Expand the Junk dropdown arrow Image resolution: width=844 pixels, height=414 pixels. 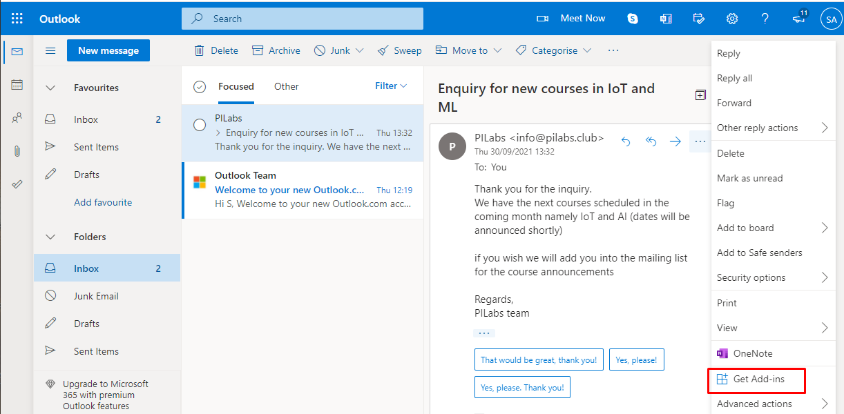pyautogui.click(x=359, y=50)
